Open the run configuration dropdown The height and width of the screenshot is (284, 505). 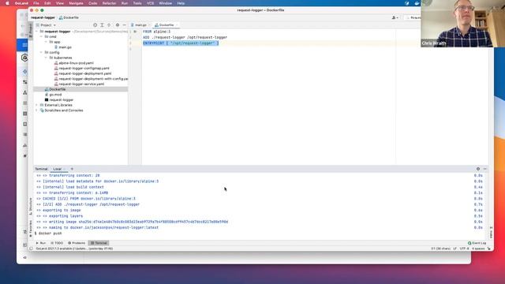[413, 17]
